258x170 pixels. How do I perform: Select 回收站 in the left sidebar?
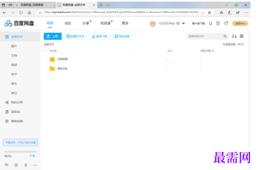[15, 112]
